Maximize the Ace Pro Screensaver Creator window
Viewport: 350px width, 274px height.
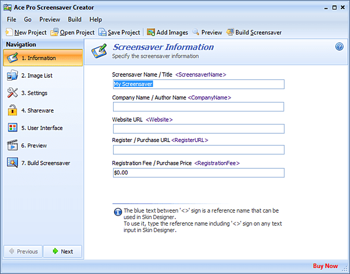(x=334, y=8)
